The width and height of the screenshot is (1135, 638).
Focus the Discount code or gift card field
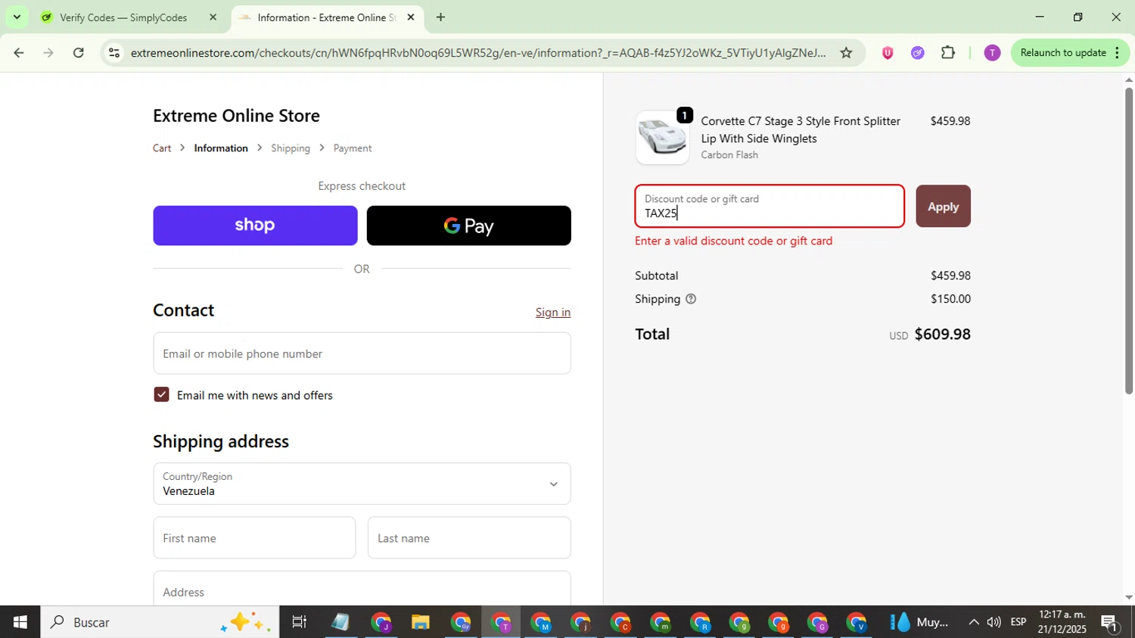[770, 206]
